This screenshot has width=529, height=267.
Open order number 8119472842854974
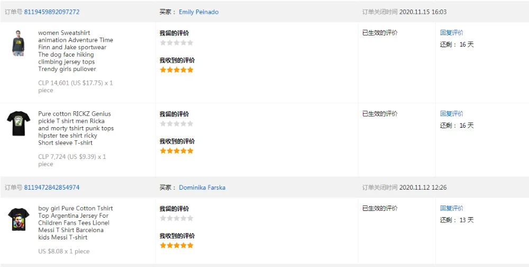click(x=52, y=188)
